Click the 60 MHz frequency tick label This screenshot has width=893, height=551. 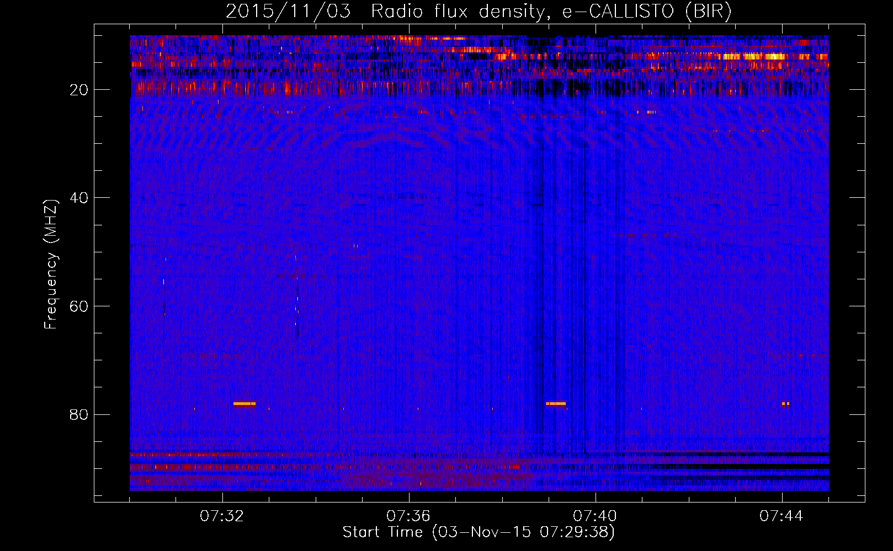click(x=79, y=306)
